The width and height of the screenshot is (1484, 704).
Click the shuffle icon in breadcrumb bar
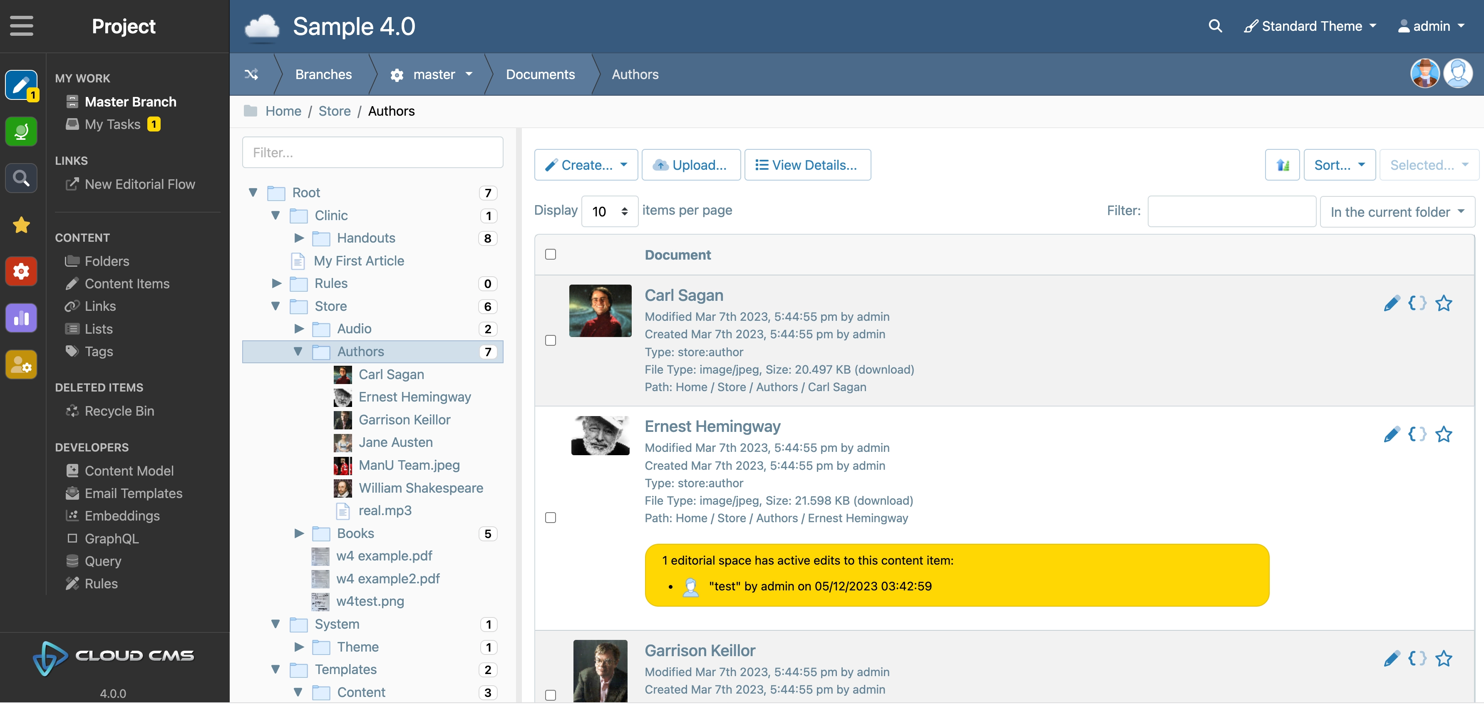coord(251,74)
